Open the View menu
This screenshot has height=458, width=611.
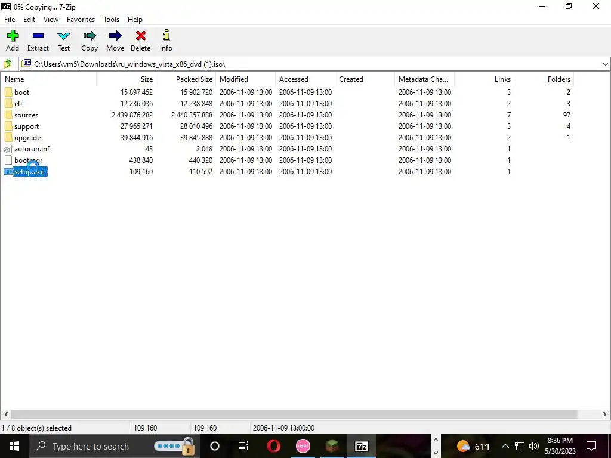pyautogui.click(x=51, y=20)
